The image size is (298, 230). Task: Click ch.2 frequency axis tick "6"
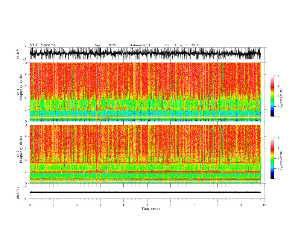pyautogui.click(x=26, y=148)
